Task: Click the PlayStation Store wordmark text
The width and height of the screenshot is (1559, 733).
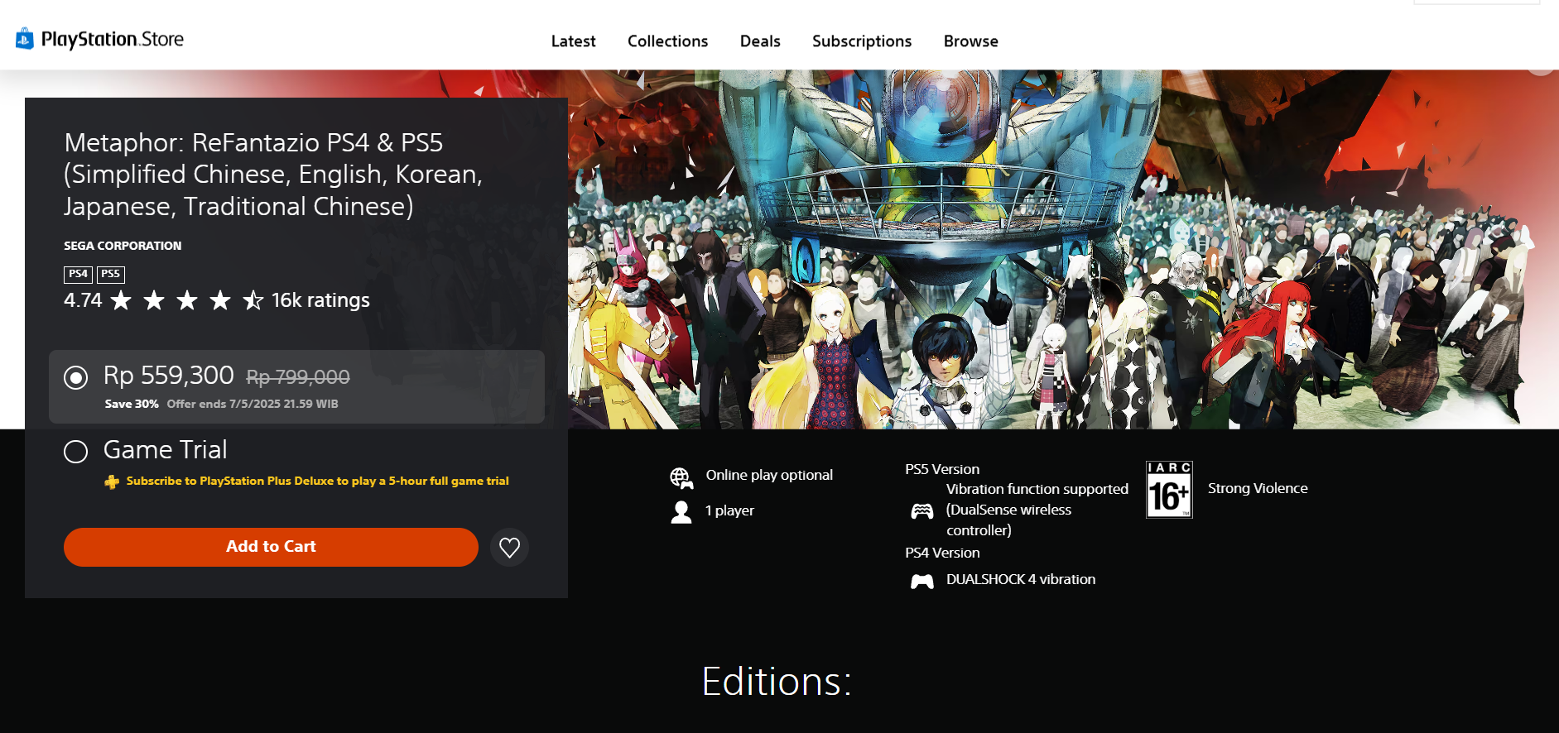Action: (x=113, y=39)
